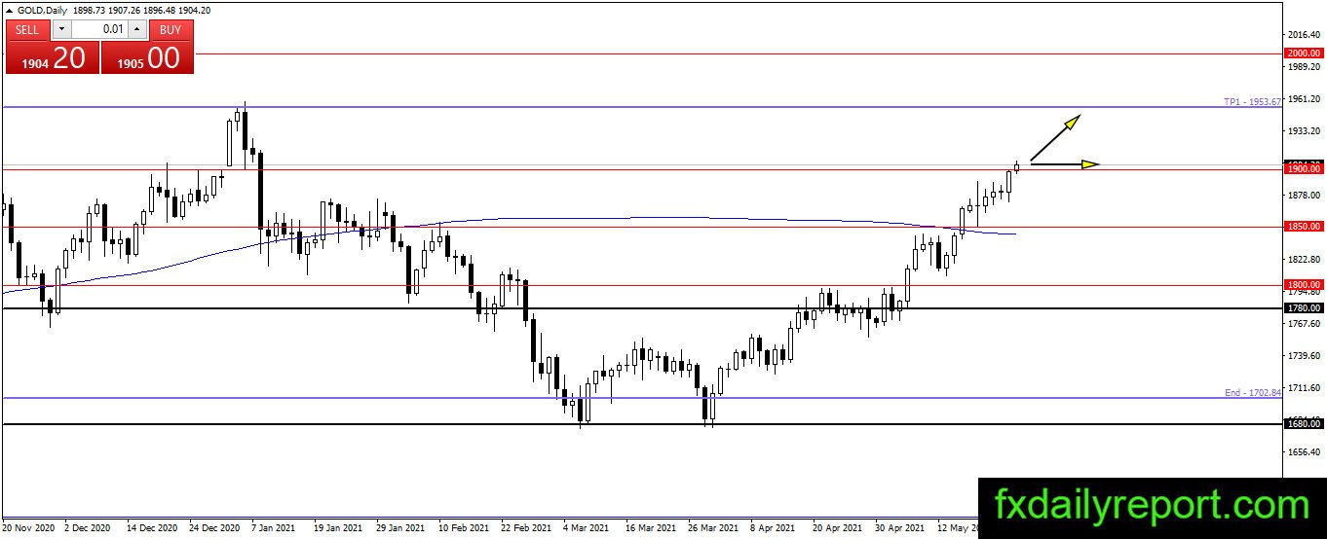Screen dimensions: 1327x539
Task: Click the 30 Apr 2021 date label
Action: [900, 528]
